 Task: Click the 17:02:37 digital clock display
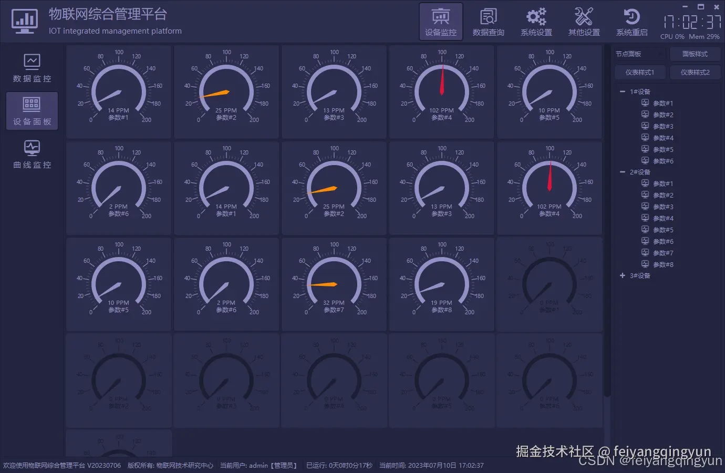[692, 22]
